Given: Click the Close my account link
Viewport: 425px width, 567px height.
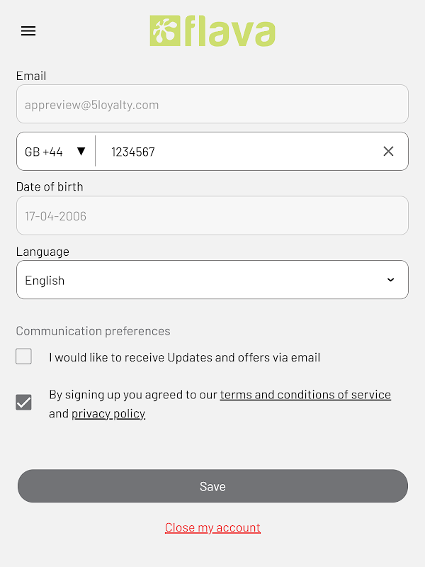Looking at the screenshot, I should click(x=212, y=527).
